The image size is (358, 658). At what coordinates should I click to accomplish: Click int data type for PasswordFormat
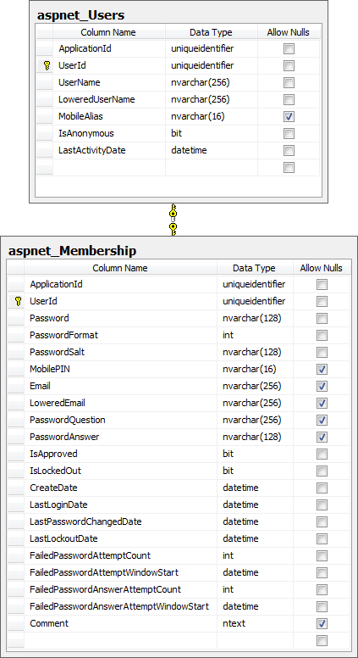(254, 335)
